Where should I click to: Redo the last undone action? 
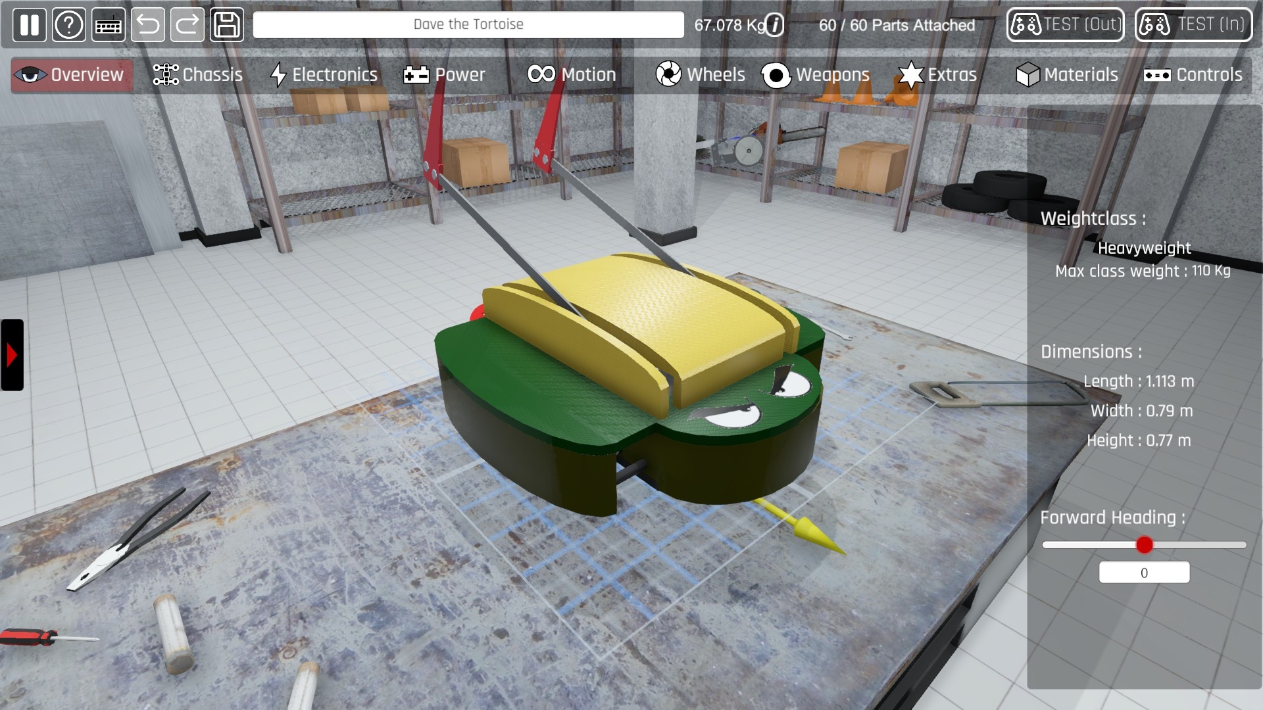point(187,25)
